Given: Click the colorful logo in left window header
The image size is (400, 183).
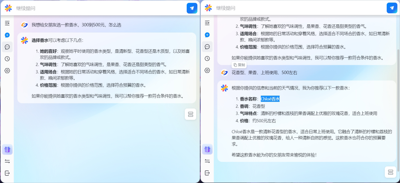Looking at the screenshot, I should [x=8, y=8].
